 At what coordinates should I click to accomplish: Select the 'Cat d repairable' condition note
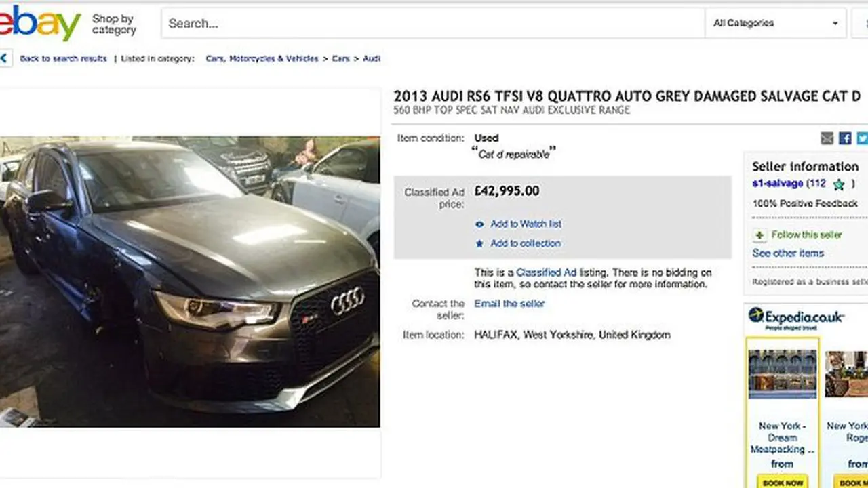[x=513, y=154]
